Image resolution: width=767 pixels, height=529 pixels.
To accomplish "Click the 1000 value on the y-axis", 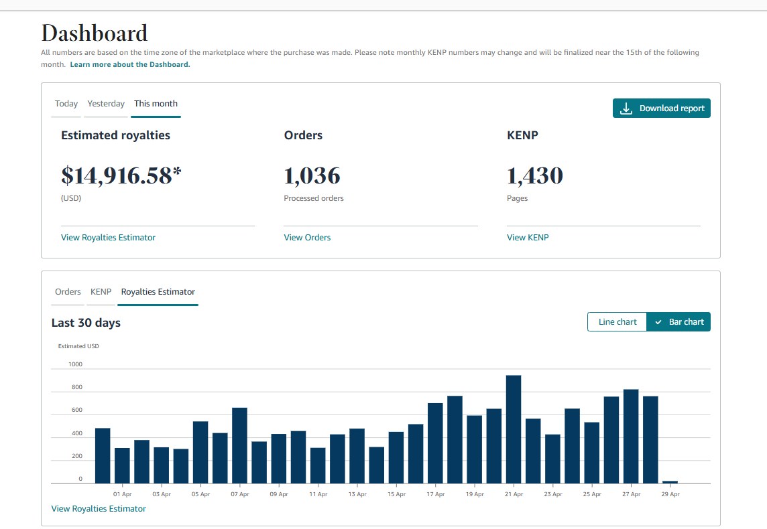I will pos(75,364).
